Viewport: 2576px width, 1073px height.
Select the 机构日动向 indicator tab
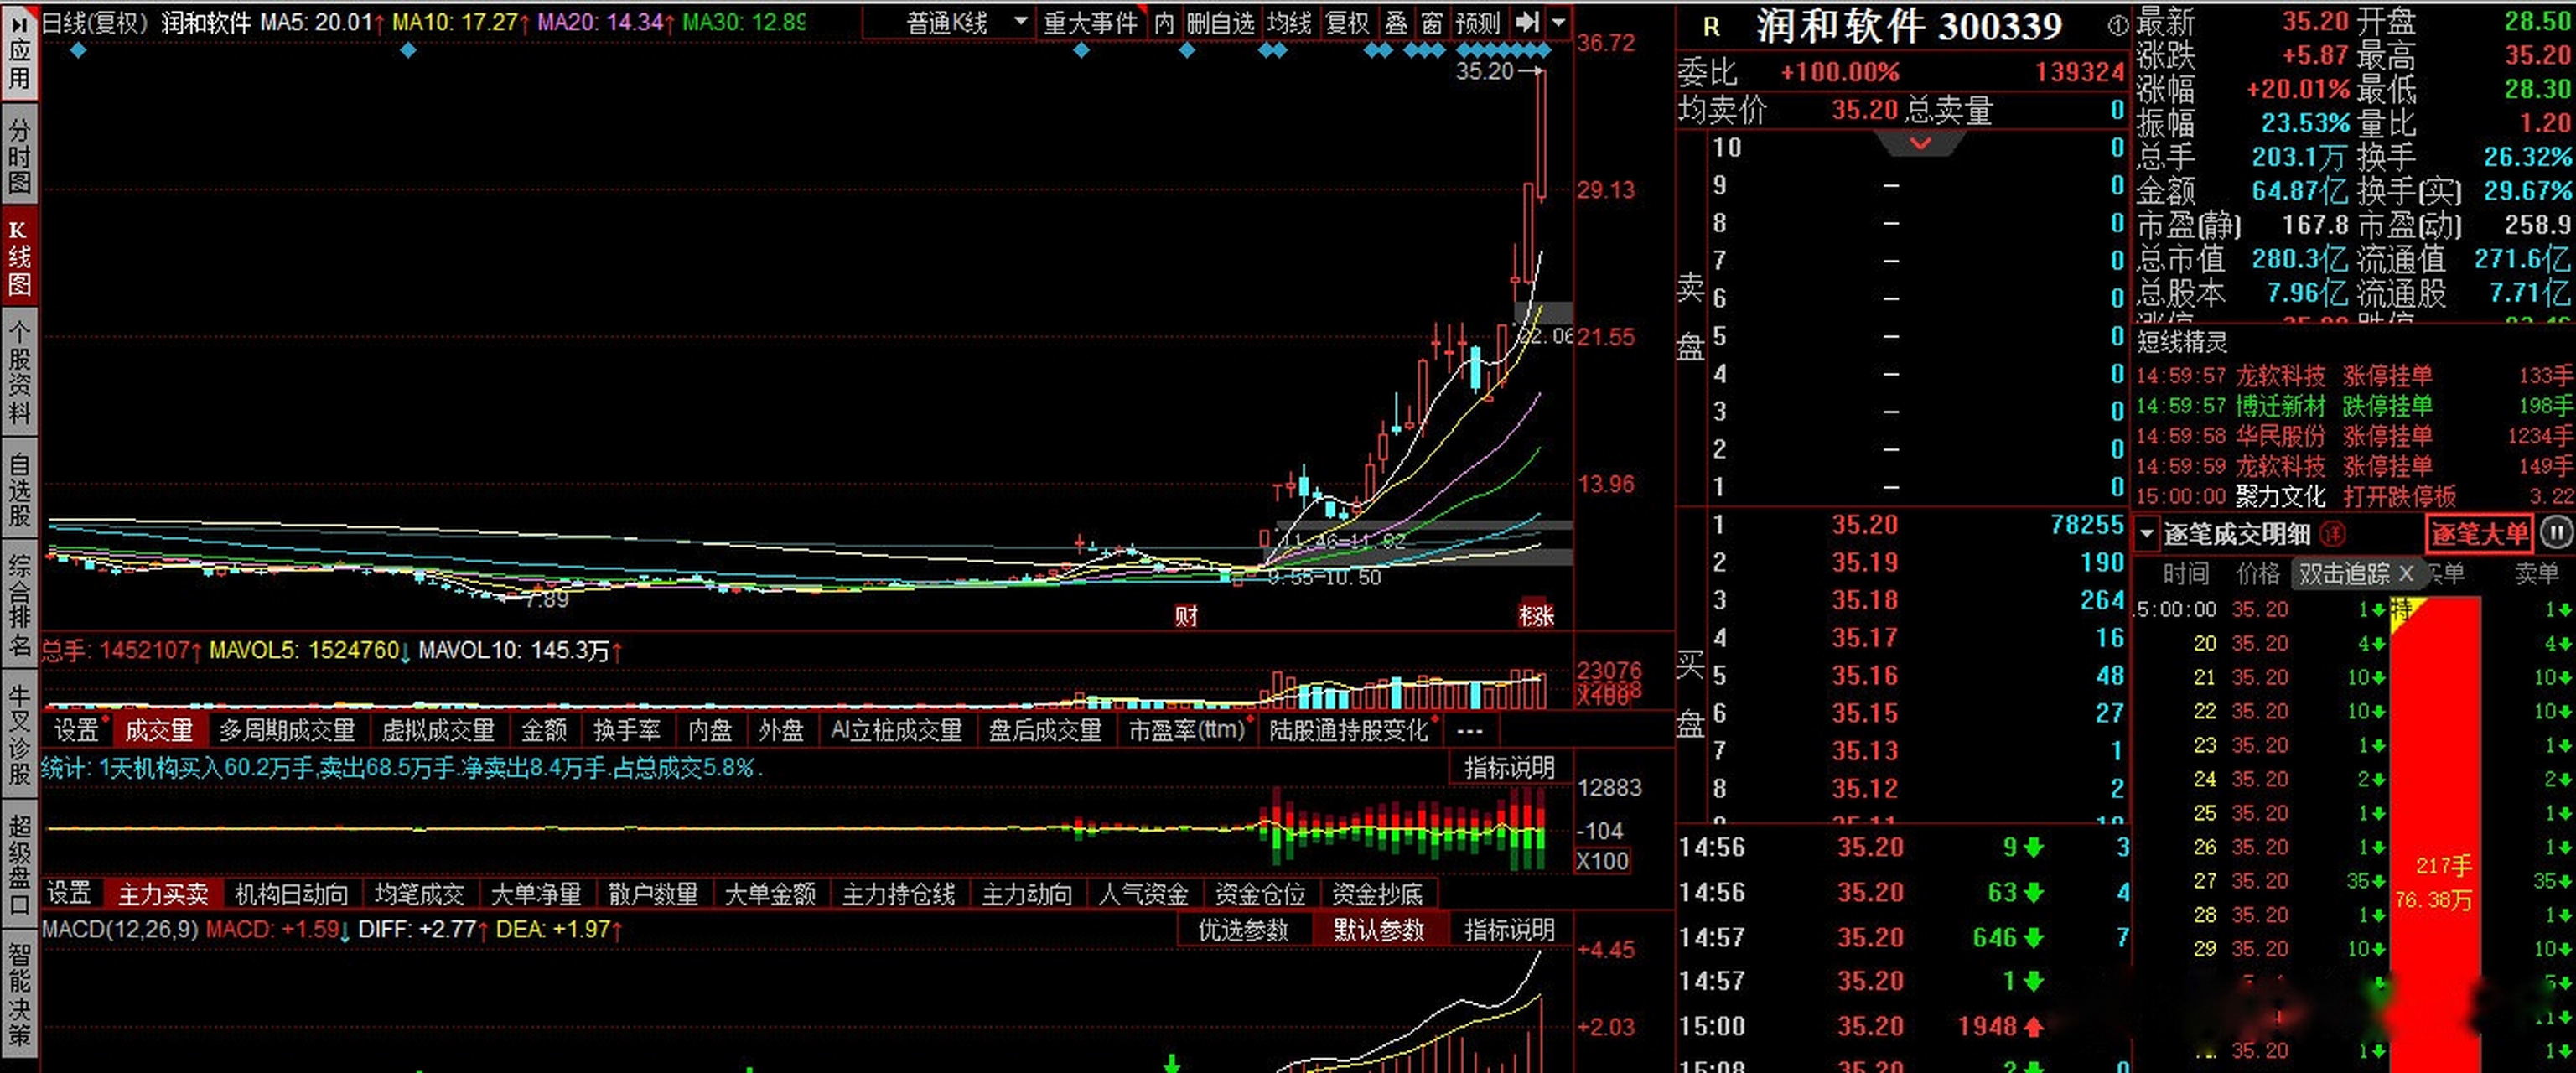click(291, 893)
